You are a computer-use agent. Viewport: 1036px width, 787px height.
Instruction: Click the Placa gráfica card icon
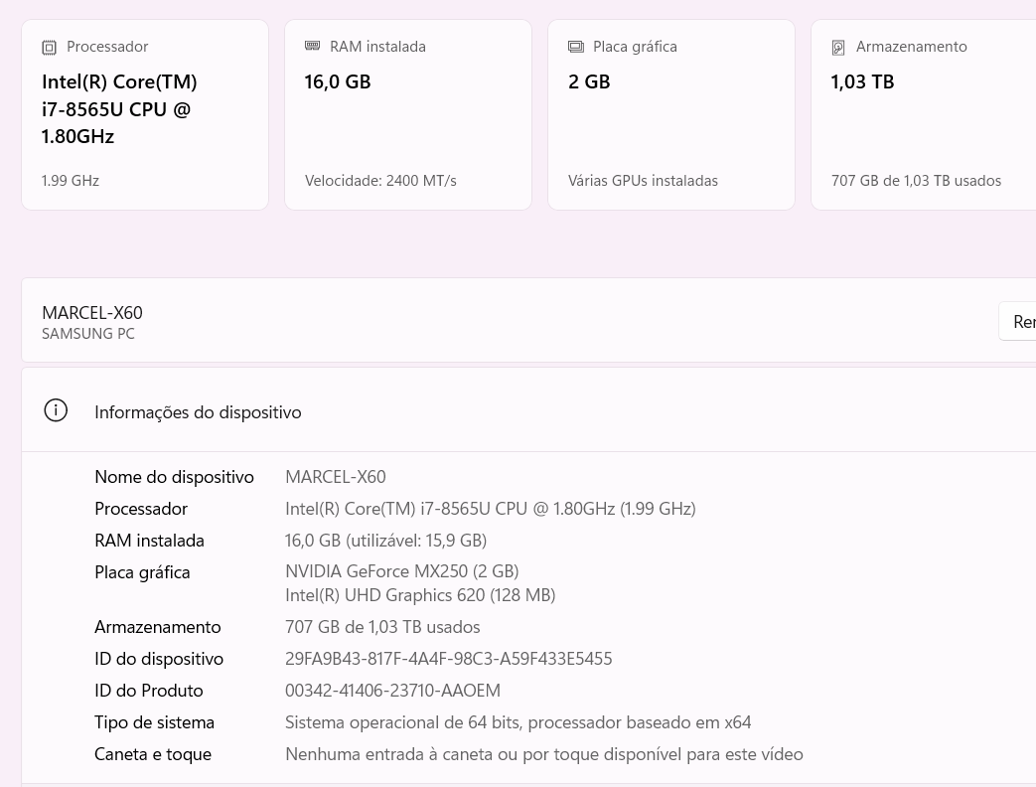pyautogui.click(x=576, y=47)
